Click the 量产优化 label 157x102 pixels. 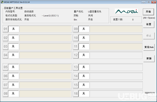point(78,11)
